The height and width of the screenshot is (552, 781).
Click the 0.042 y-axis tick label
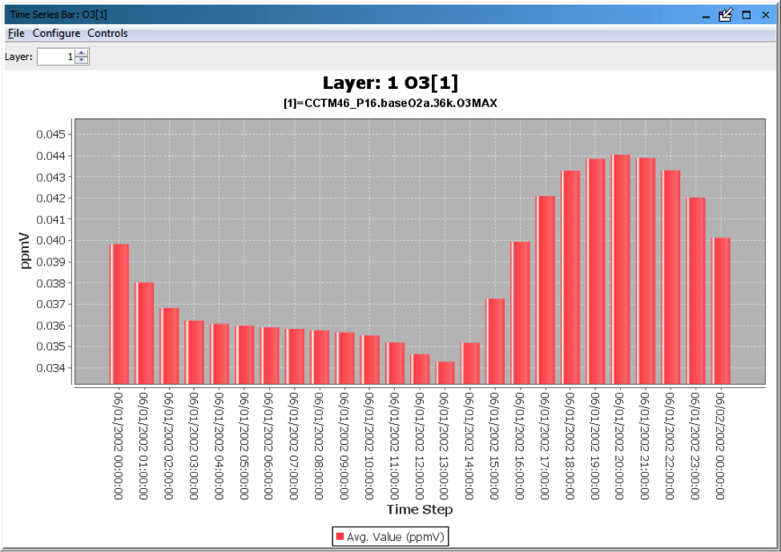50,198
